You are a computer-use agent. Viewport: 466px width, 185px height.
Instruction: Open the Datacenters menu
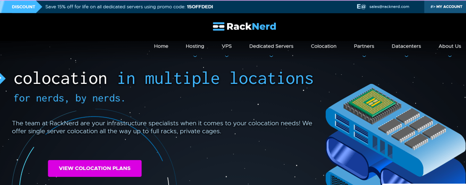coord(406,46)
